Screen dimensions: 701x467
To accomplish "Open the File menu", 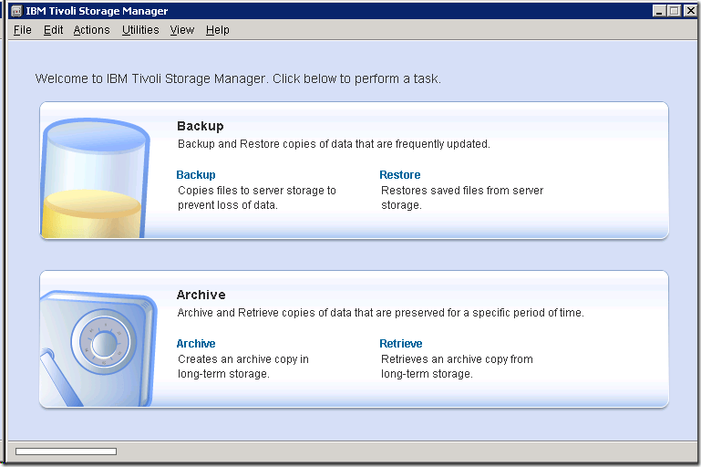I will [23, 30].
